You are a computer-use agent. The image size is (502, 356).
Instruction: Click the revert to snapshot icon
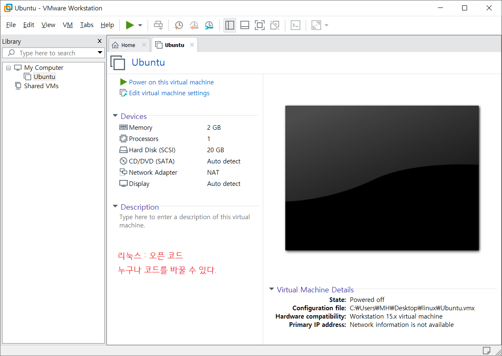click(x=194, y=25)
